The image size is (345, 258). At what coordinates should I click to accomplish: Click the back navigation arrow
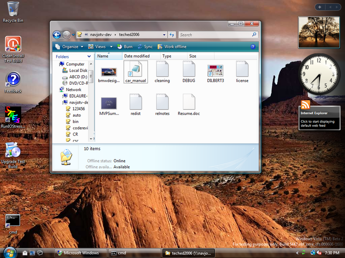(x=56, y=35)
